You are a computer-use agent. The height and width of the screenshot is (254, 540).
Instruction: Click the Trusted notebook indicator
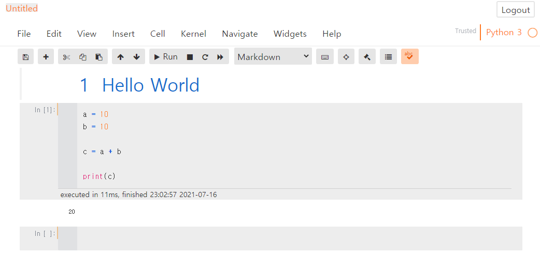(x=465, y=31)
